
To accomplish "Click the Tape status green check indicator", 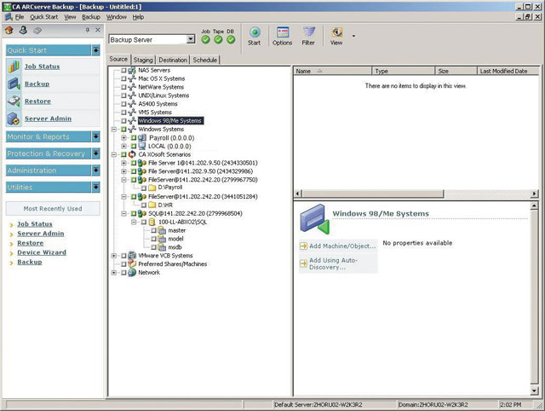I will tap(218, 40).
